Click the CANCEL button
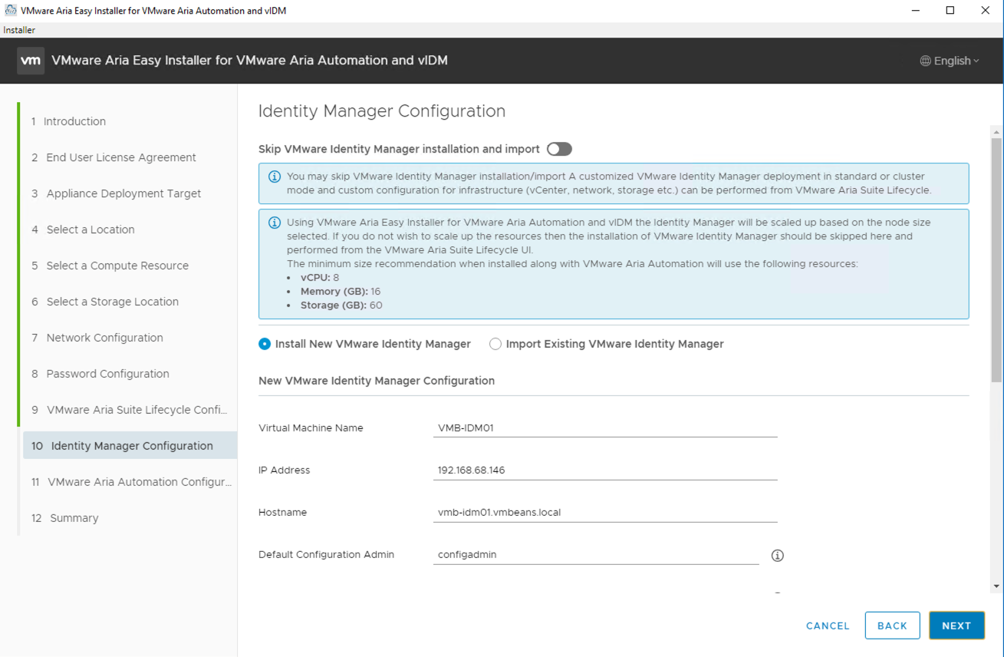This screenshot has height=657, width=1004. click(x=828, y=626)
